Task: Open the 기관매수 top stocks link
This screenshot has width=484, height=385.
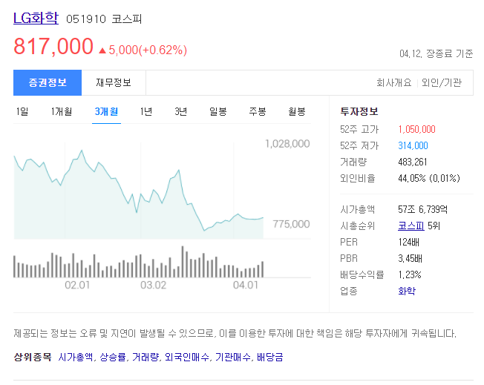Action: (233, 357)
